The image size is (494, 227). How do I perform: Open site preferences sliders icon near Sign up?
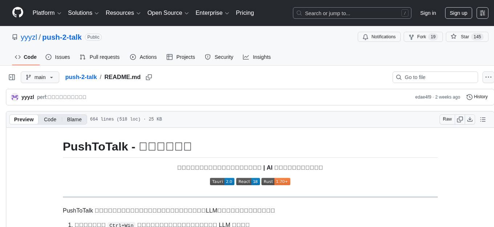pyautogui.click(x=482, y=13)
